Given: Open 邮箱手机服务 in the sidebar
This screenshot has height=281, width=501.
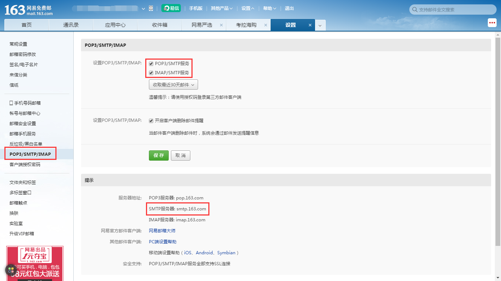Looking at the screenshot, I should pyautogui.click(x=23, y=134).
